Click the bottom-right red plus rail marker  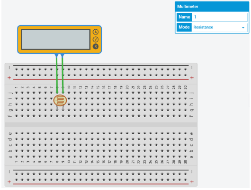(192, 182)
